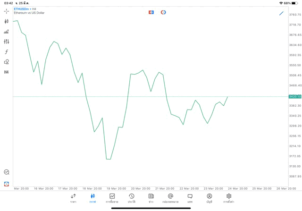Screen dimensions: 302x211
Task: Tap the colored square icon in bottom-left corner
Action: click(6, 184)
